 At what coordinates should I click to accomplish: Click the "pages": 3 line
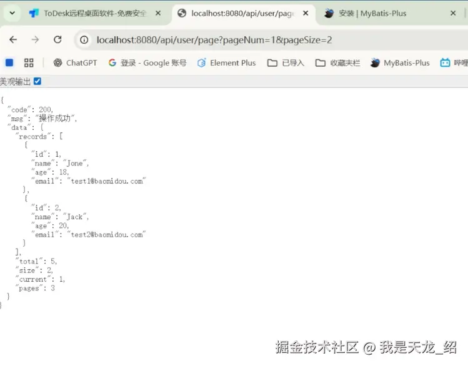(35, 289)
